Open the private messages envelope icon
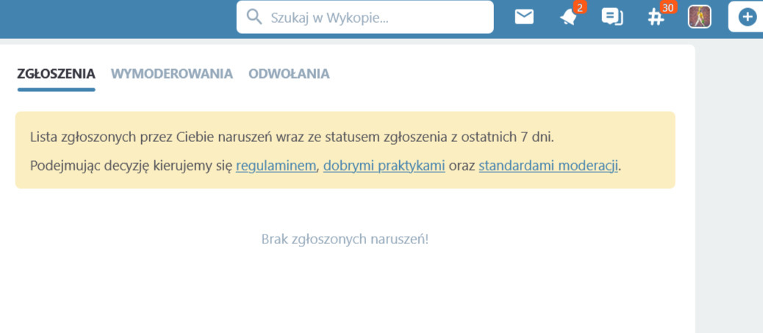The width and height of the screenshot is (763, 333). coord(524,17)
